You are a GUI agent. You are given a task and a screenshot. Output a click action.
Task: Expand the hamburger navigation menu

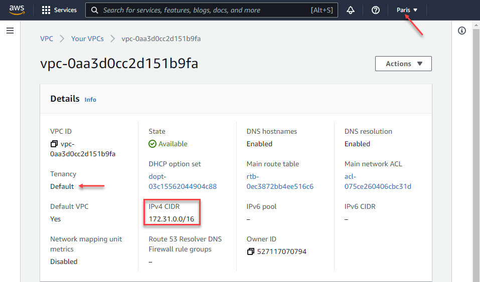tap(10, 31)
